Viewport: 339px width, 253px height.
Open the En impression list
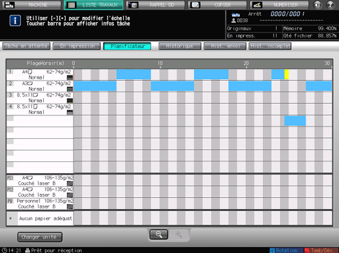pos(77,46)
